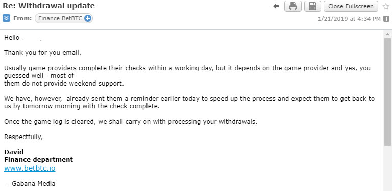Star this Withdrawal update email

(x=386, y=6)
